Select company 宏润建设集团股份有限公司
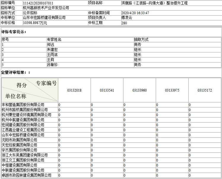This screenshot has width=222, height=179. pyautogui.click(x=23, y=125)
